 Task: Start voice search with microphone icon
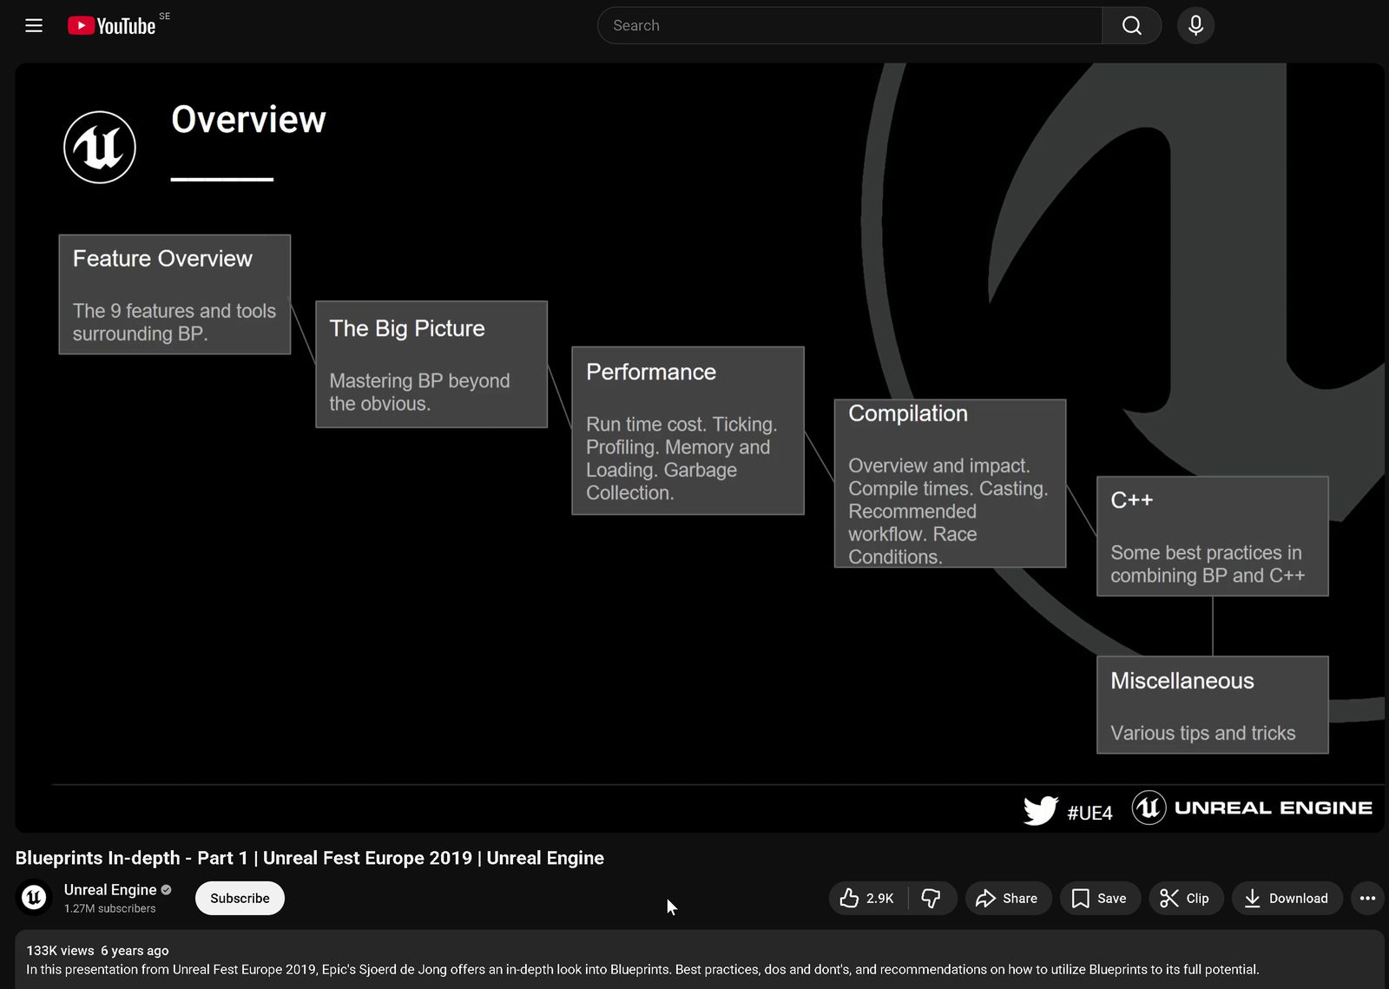1195,25
